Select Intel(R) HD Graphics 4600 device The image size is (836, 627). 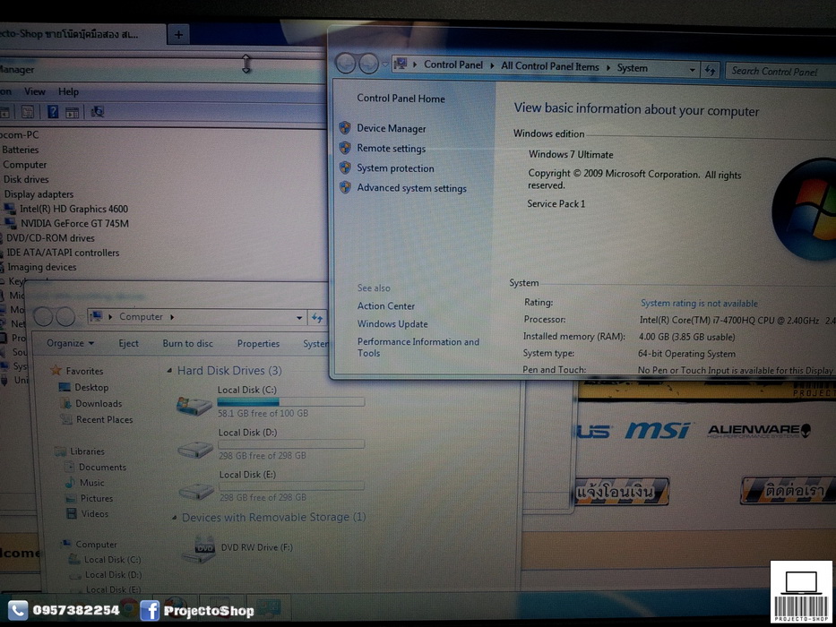tap(73, 209)
